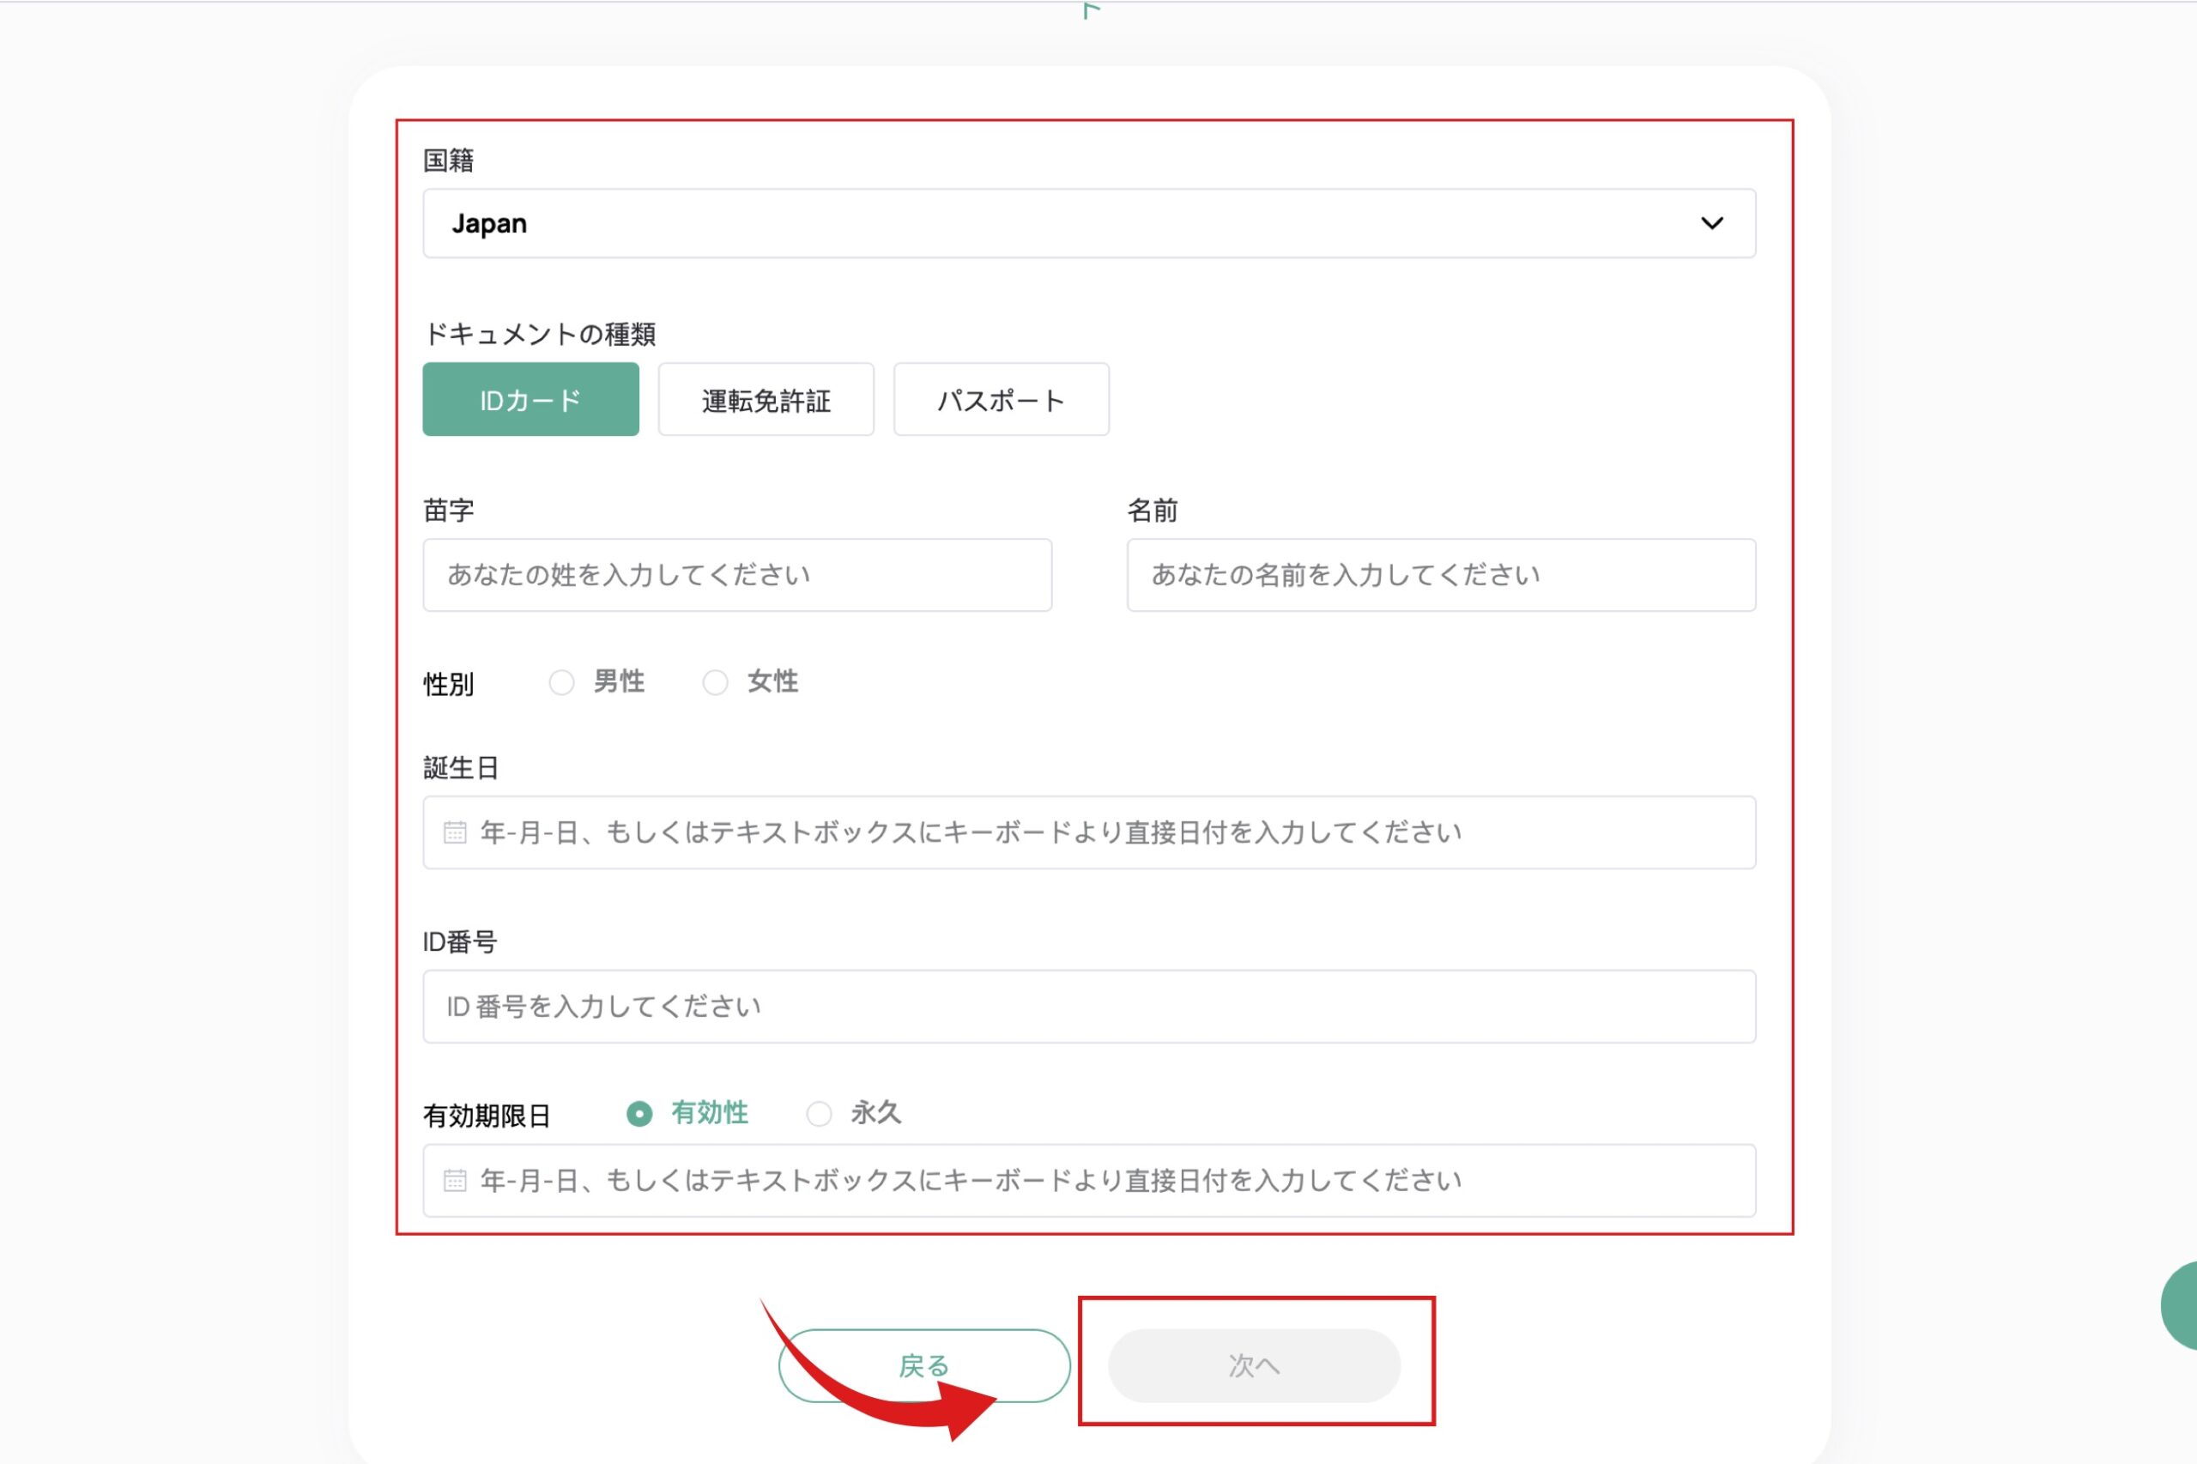Select the 女性 gender radio button
The height and width of the screenshot is (1464, 2197).
click(714, 682)
